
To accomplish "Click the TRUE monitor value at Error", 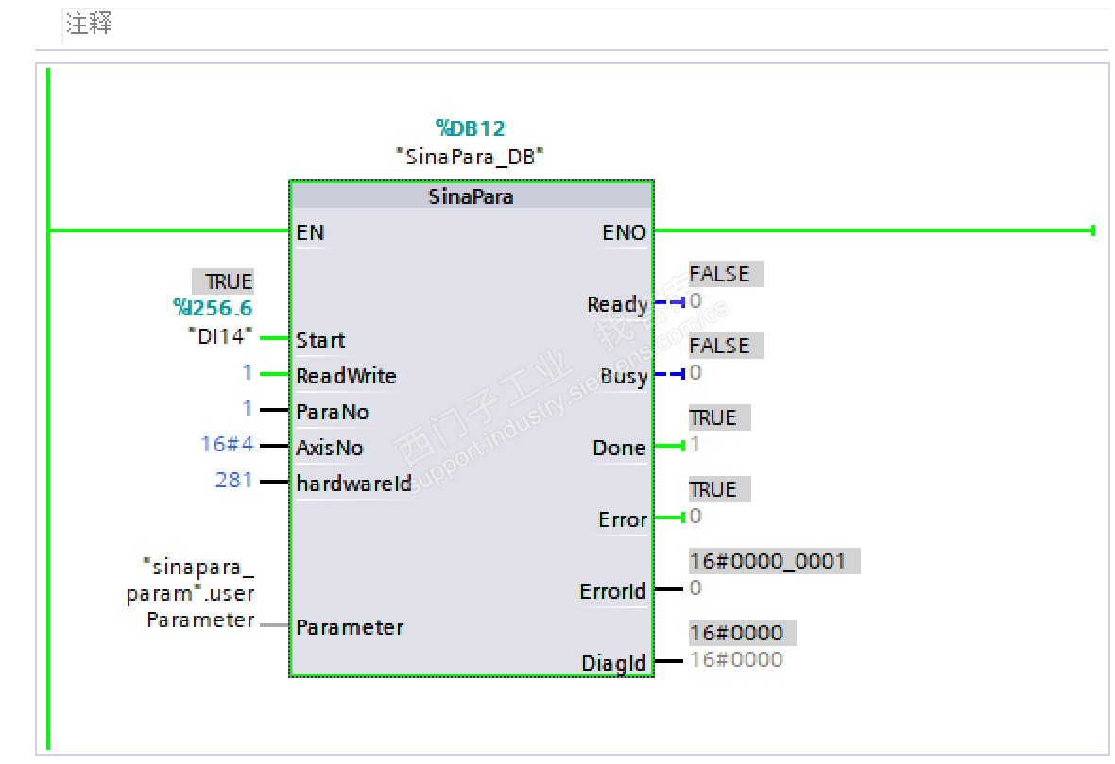I will (x=720, y=489).
